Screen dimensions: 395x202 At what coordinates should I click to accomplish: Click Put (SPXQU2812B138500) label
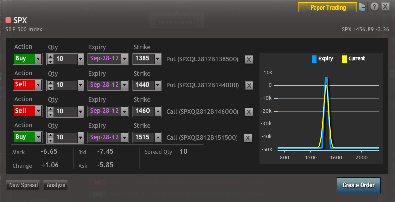202,59
